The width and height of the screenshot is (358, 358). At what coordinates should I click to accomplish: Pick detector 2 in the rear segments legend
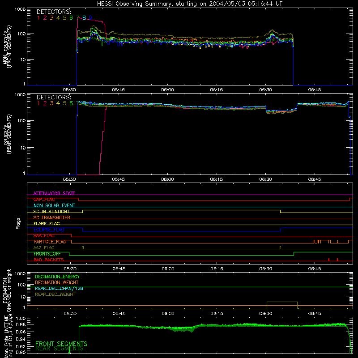[x=45, y=103]
